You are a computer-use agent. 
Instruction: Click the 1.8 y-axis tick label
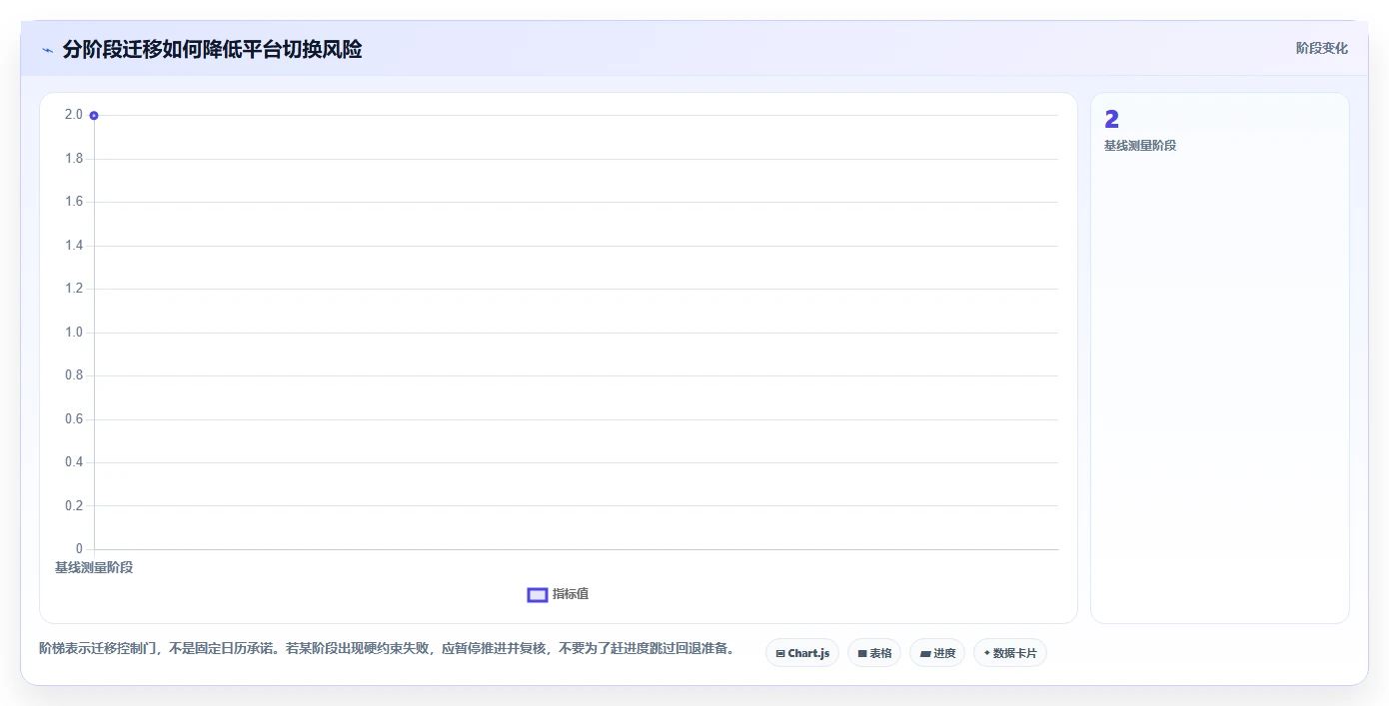[74, 159]
